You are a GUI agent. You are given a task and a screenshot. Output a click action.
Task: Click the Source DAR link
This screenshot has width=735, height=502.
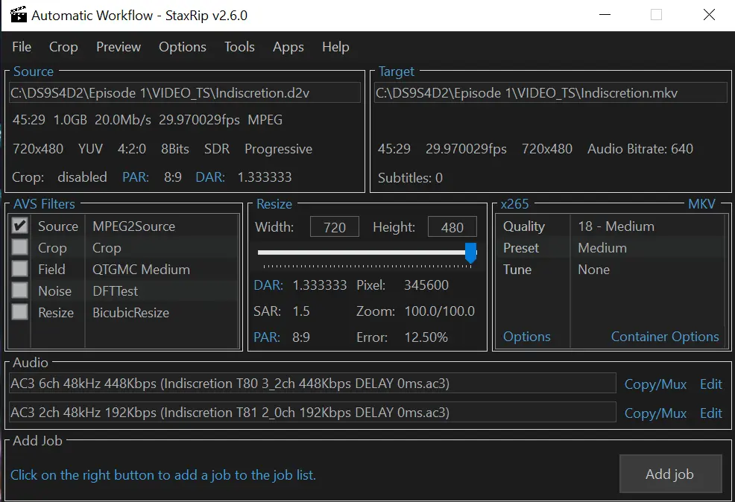click(x=210, y=177)
